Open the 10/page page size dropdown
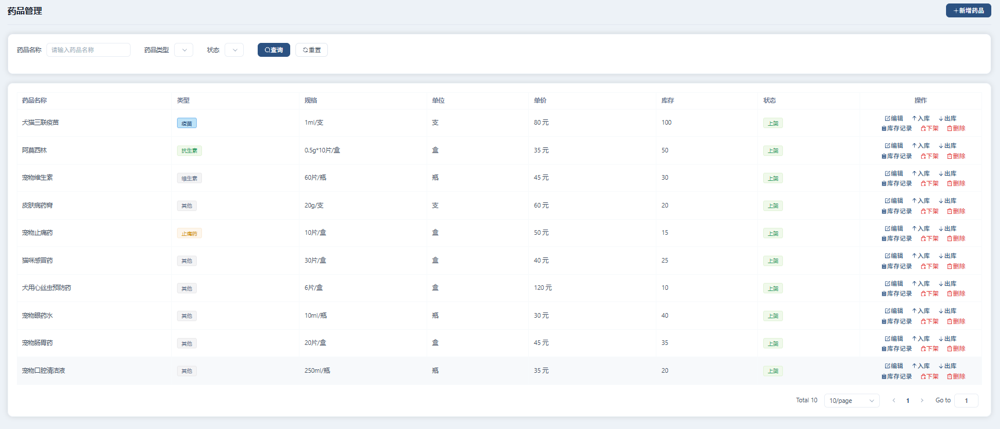1000x429 pixels. pyautogui.click(x=852, y=401)
